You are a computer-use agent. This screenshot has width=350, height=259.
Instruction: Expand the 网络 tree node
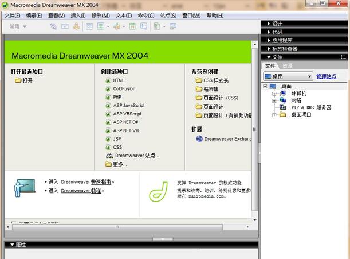[274, 100]
